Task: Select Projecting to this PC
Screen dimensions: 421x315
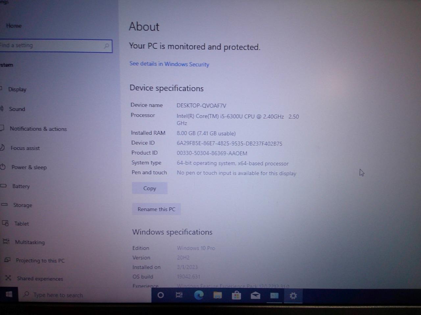Action: click(x=40, y=261)
